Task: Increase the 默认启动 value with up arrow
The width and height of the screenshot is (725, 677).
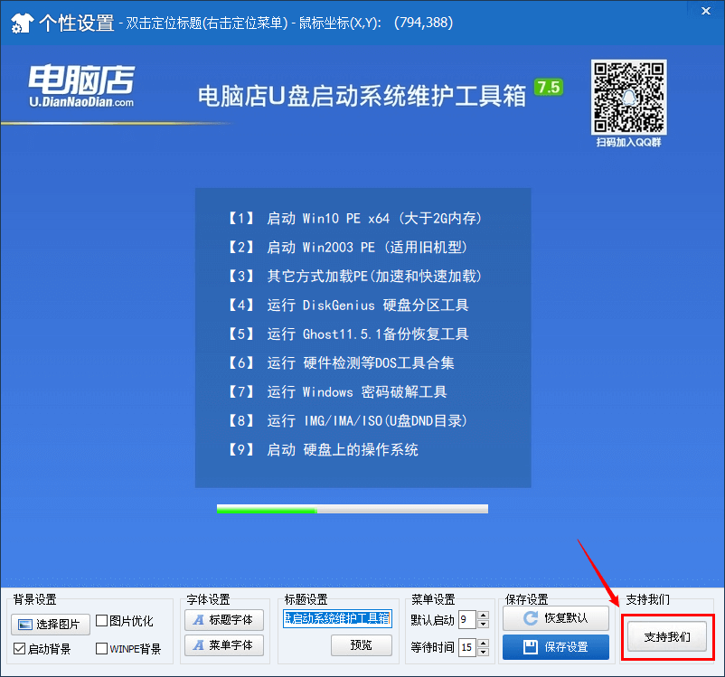Action: pos(483,616)
